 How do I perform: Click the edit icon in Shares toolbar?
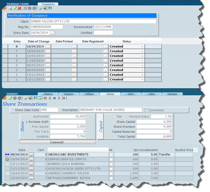[x=10, y=98]
